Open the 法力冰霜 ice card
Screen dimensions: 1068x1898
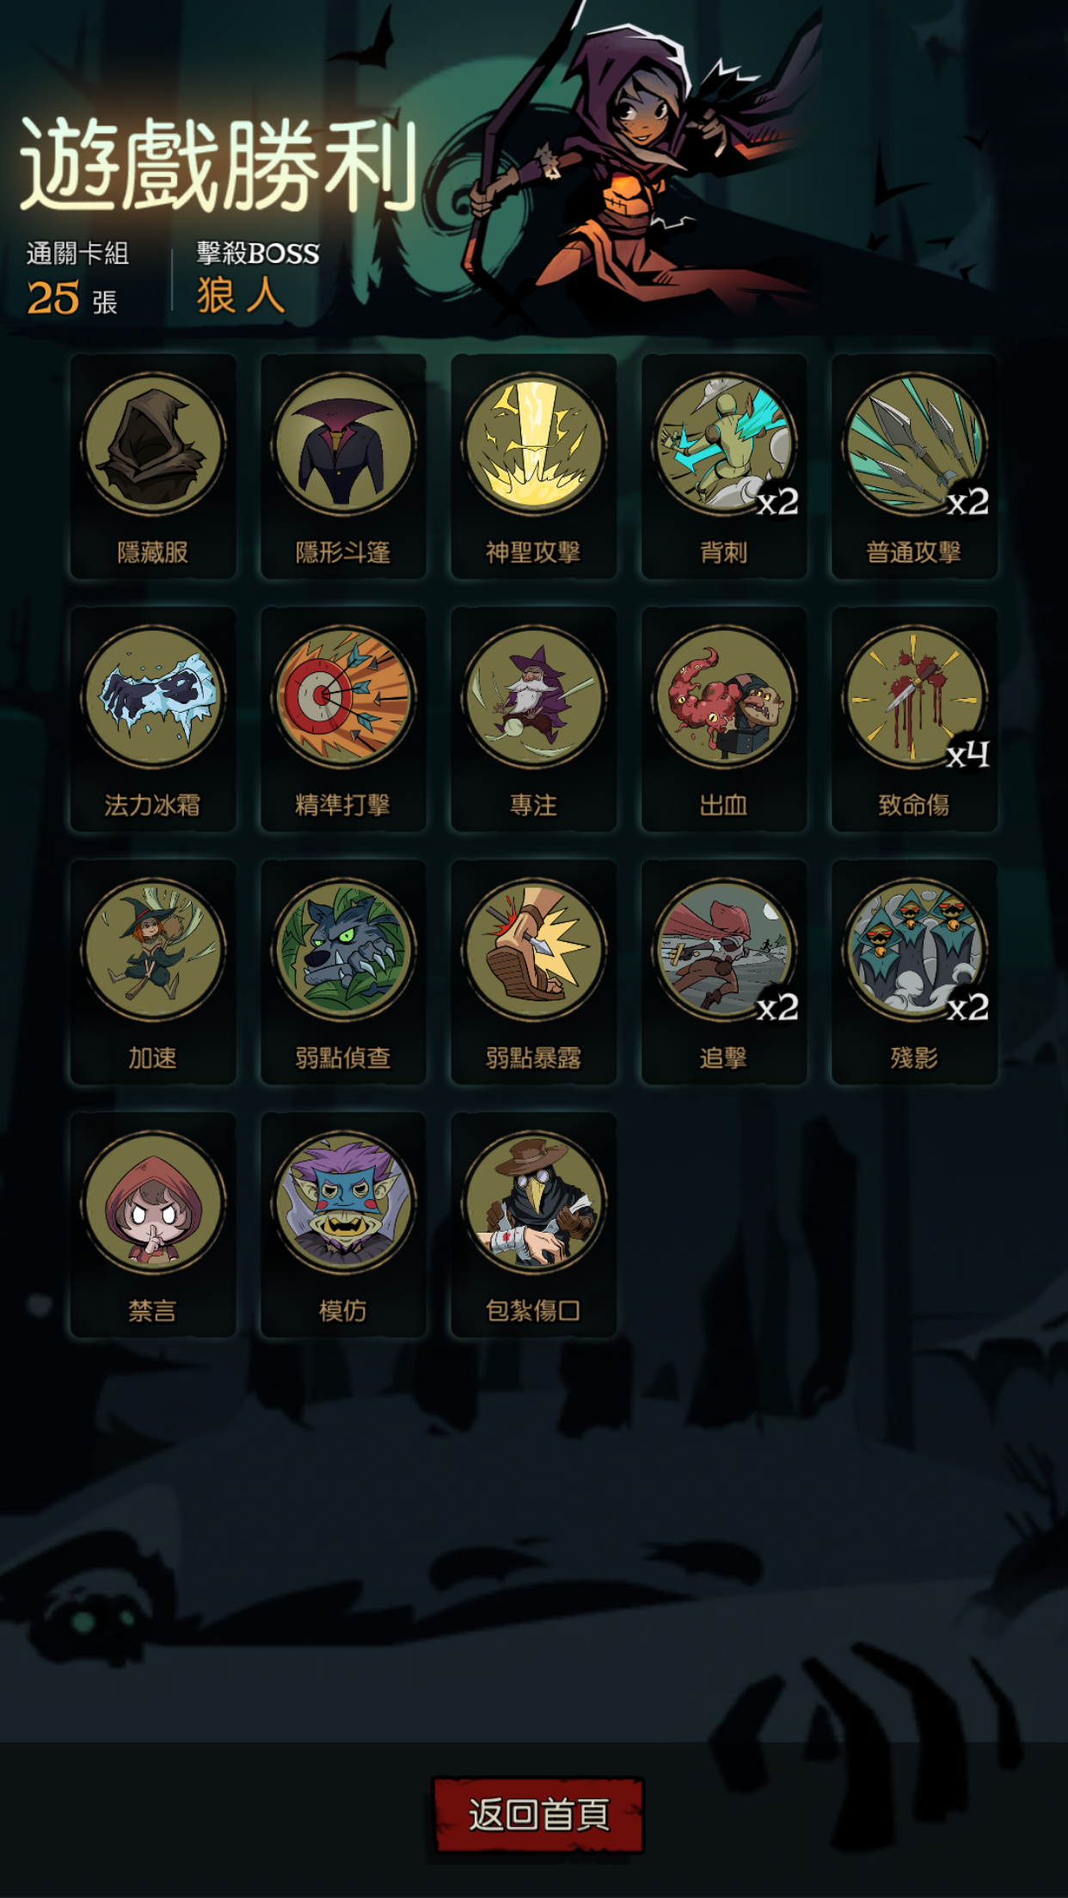tap(153, 719)
